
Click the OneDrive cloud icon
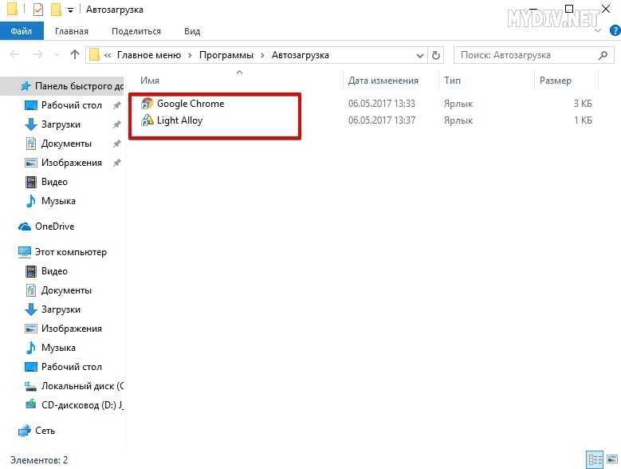(25, 227)
